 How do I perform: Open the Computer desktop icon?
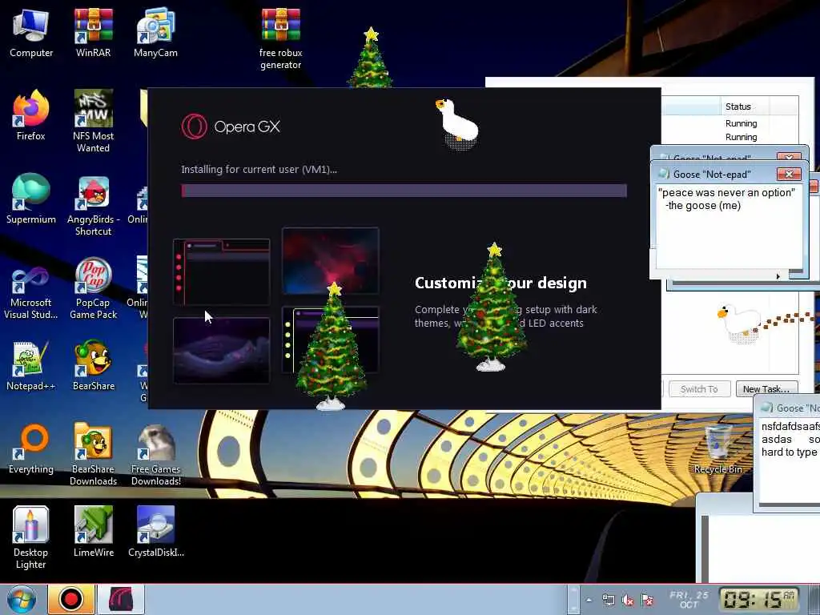(x=31, y=32)
